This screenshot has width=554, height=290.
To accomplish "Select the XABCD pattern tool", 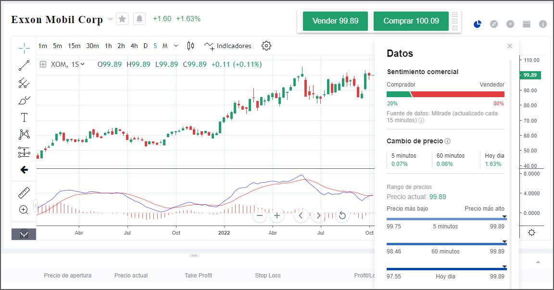I will coord(23,134).
